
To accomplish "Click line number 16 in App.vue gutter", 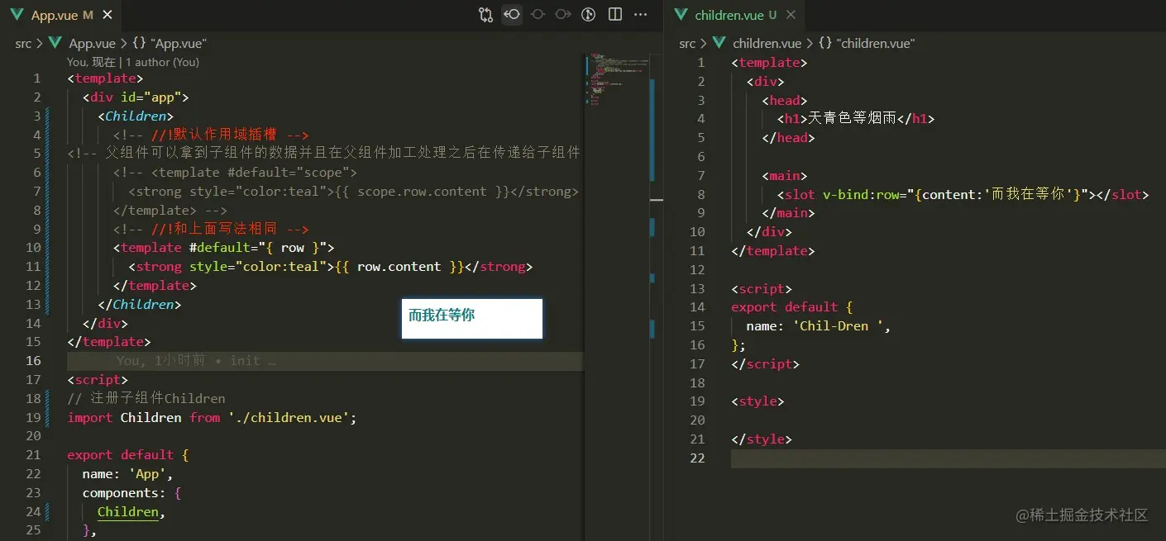I will 33,361.
